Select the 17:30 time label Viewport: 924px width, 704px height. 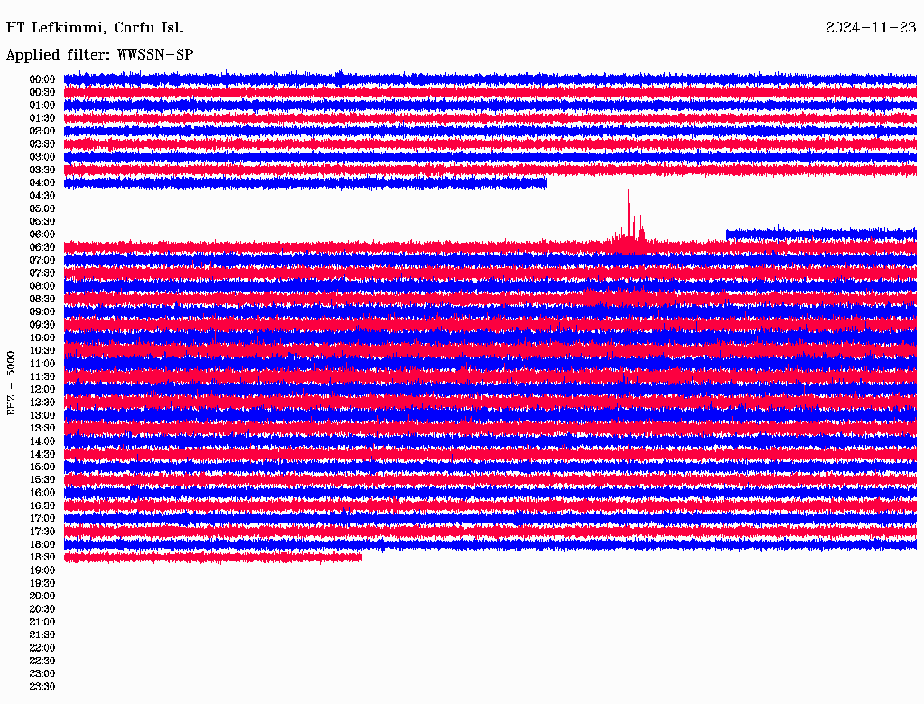[42, 532]
